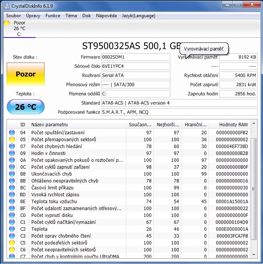Open the Disk menu
This screenshot has width=263, height=264.
(87, 16)
